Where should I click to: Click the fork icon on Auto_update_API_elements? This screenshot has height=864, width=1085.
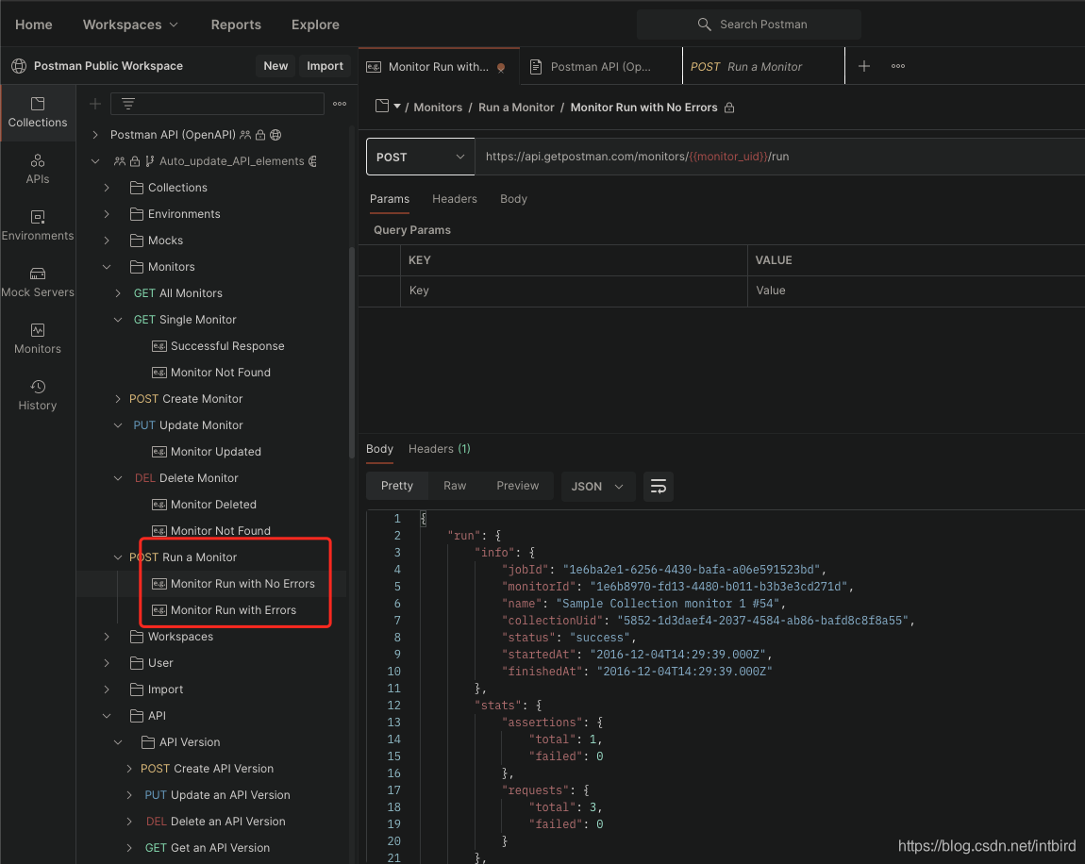coord(149,161)
